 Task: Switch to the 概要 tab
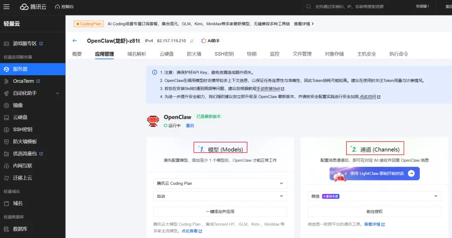click(x=77, y=54)
